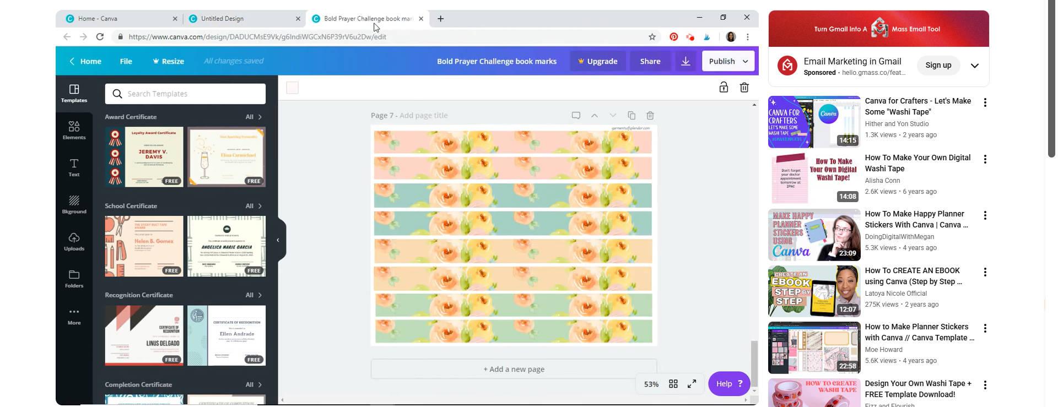Bookmark this page with star icon
Viewport: 1058px width, 407px height.
point(652,36)
